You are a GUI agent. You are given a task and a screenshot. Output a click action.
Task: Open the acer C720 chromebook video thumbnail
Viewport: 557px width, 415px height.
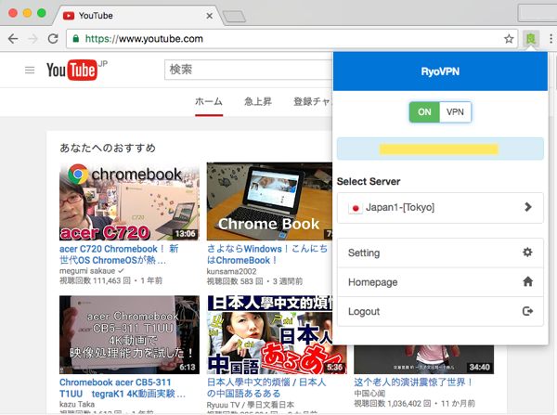click(x=129, y=201)
